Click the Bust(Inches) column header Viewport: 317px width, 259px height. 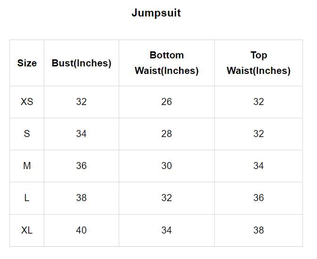coord(81,63)
